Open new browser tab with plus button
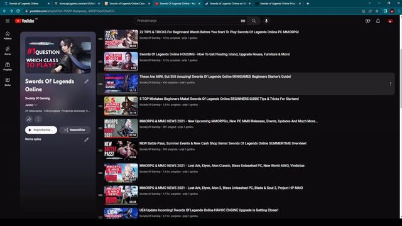402x226 pixels. click(308, 4)
